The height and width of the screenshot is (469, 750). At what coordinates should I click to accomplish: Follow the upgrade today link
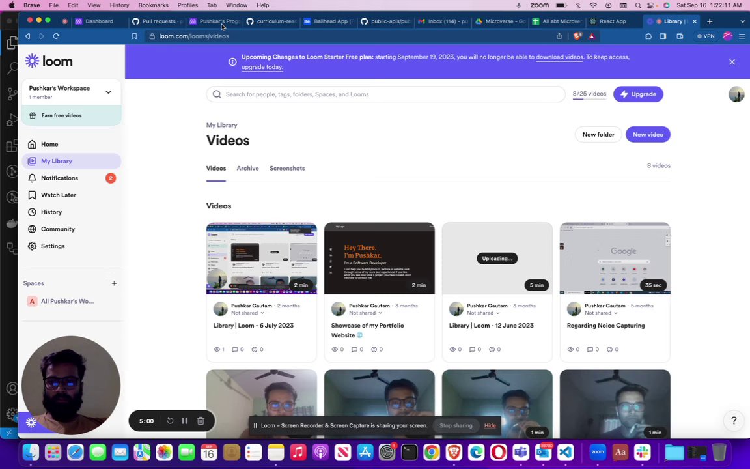coord(262,67)
